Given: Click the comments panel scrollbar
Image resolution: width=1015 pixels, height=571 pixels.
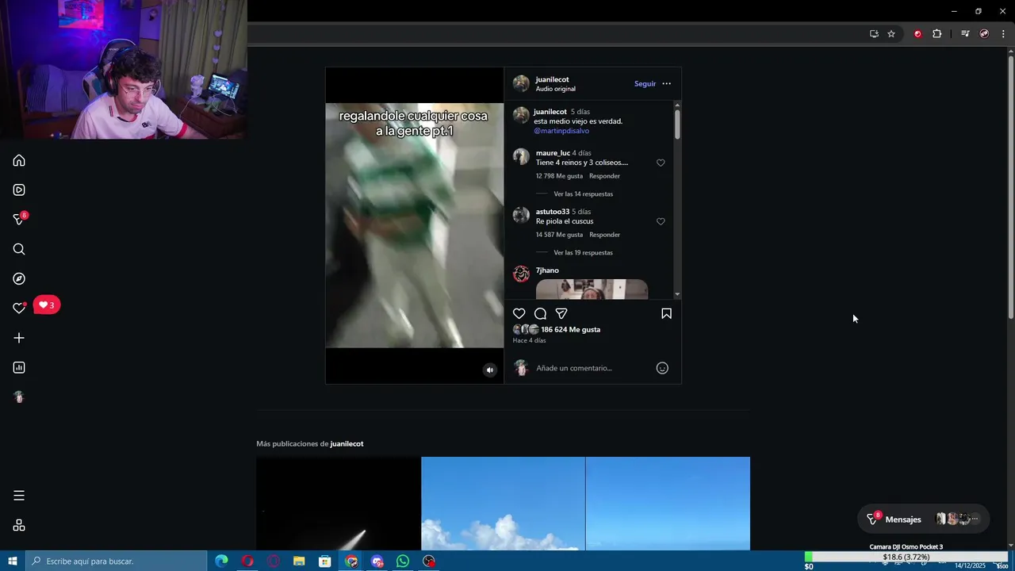Looking at the screenshot, I should (677, 125).
